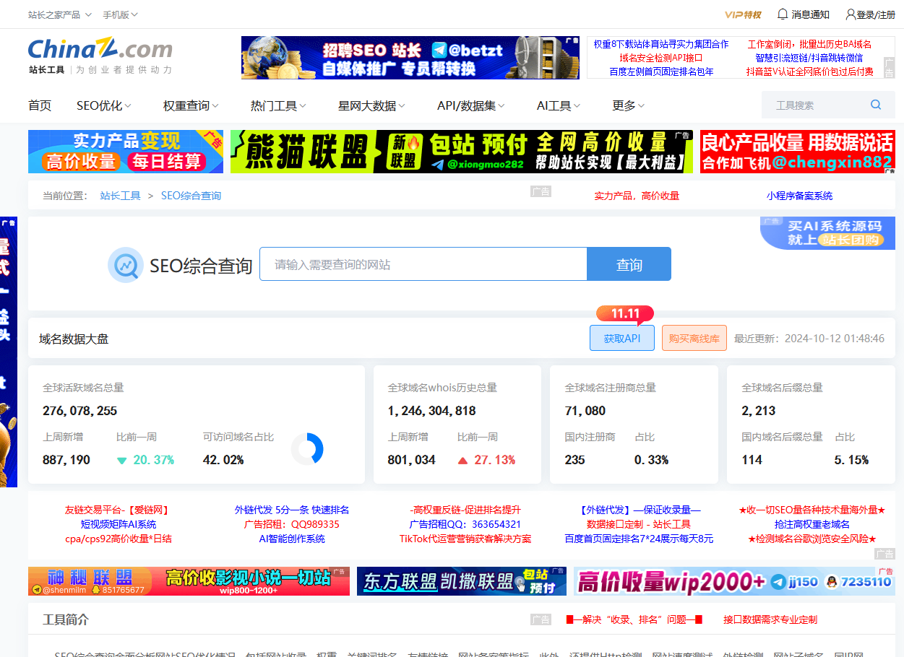Click the 权重8下载站体育站寻实力集团合作 link
The width and height of the screenshot is (904, 657).
click(661, 44)
